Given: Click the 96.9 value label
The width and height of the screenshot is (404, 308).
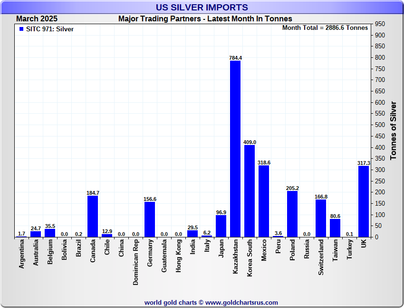Looking at the screenshot, I should pos(221,212).
